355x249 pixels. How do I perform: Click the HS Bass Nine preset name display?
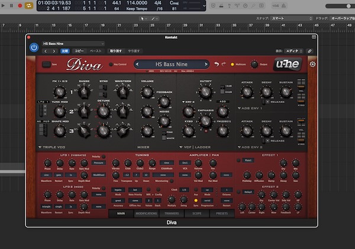tap(172, 64)
